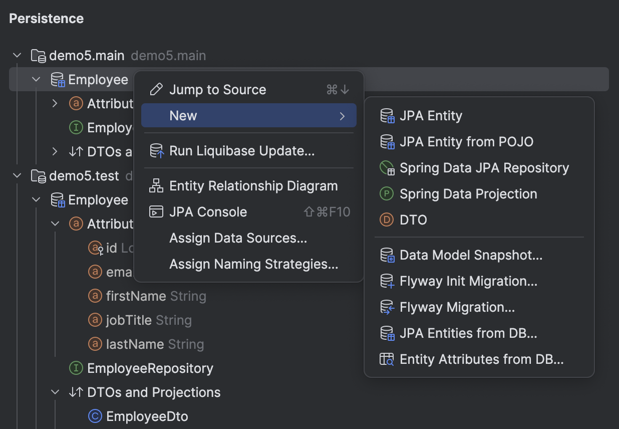Select the JPA Entity icon in the New submenu

(x=387, y=116)
